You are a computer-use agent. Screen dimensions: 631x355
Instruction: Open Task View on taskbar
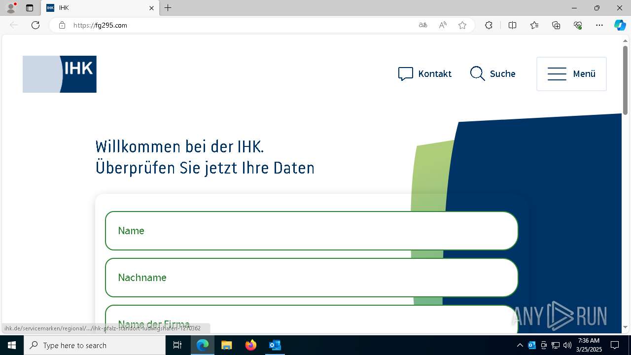click(177, 345)
